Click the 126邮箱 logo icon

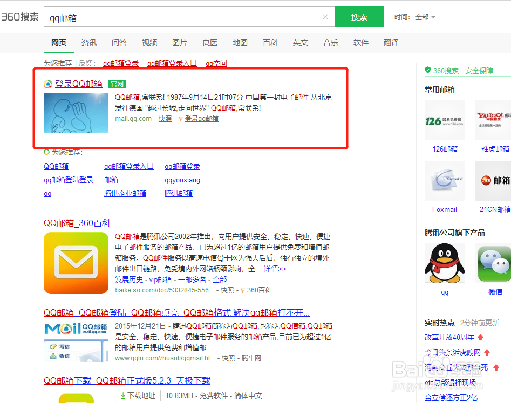click(x=445, y=120)
